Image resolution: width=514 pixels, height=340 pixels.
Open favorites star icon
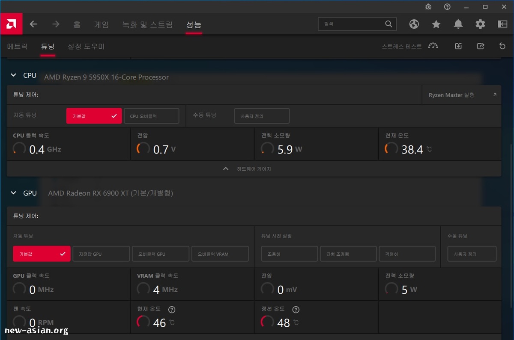pyautogui.click(x=436, y=24)
